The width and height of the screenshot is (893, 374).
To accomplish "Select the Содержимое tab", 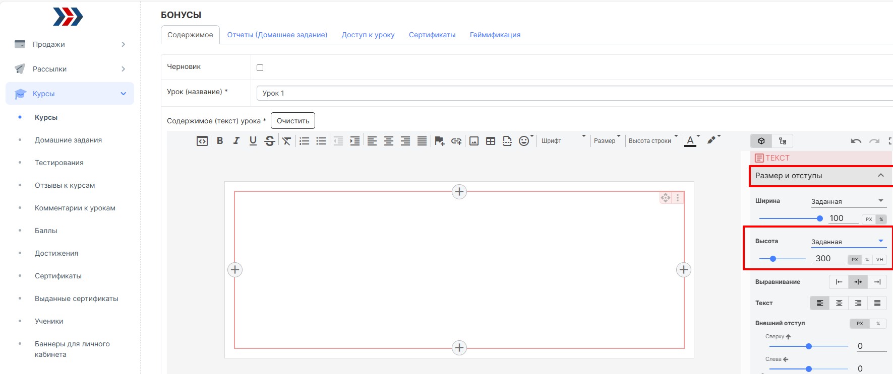I will tap(190, 35).
